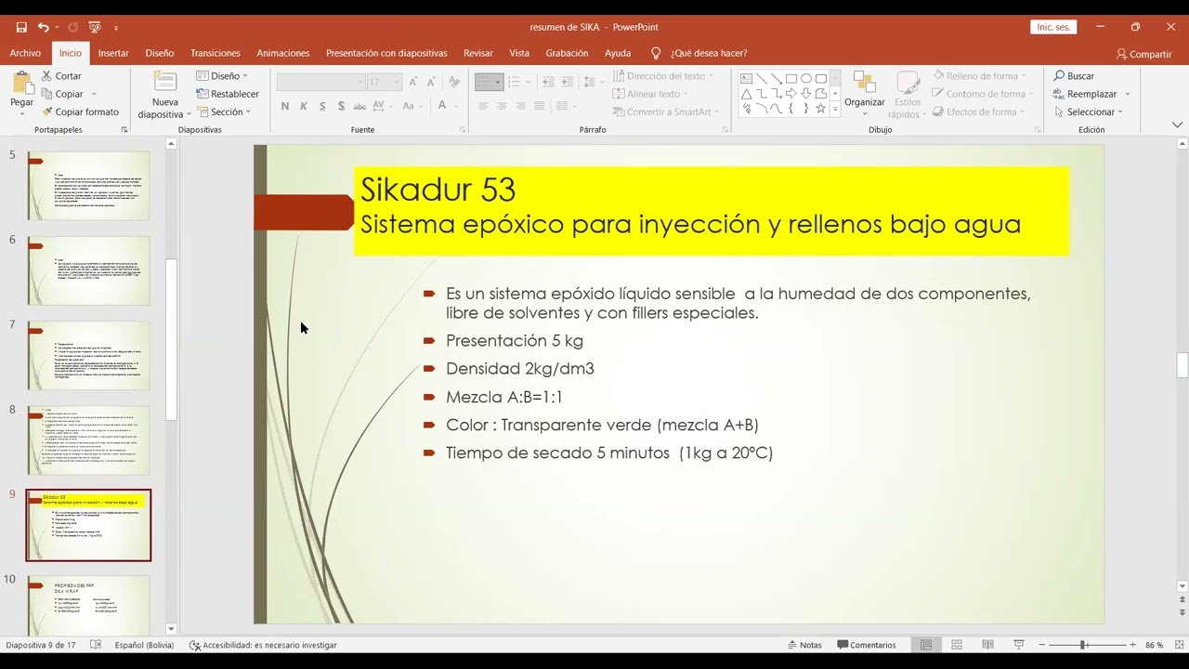Screen dimensions: 1189x669
Task: Switch to the Transiciones tab
Action: coord(216,53)
